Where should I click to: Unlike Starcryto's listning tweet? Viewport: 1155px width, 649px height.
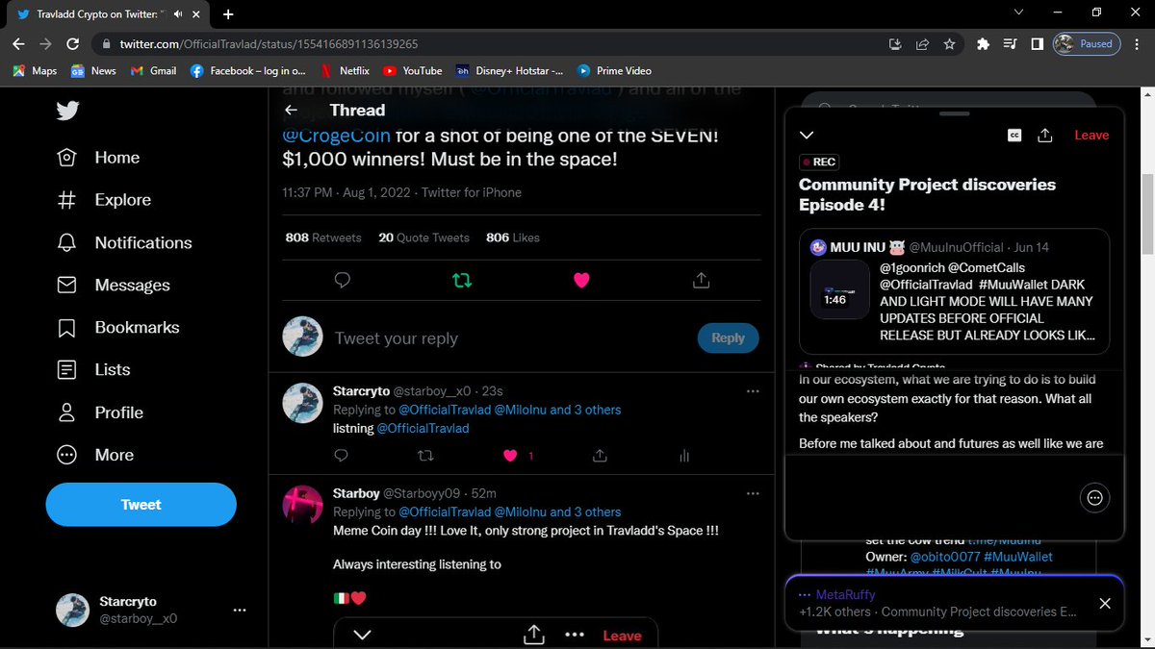tap(512, 456)
